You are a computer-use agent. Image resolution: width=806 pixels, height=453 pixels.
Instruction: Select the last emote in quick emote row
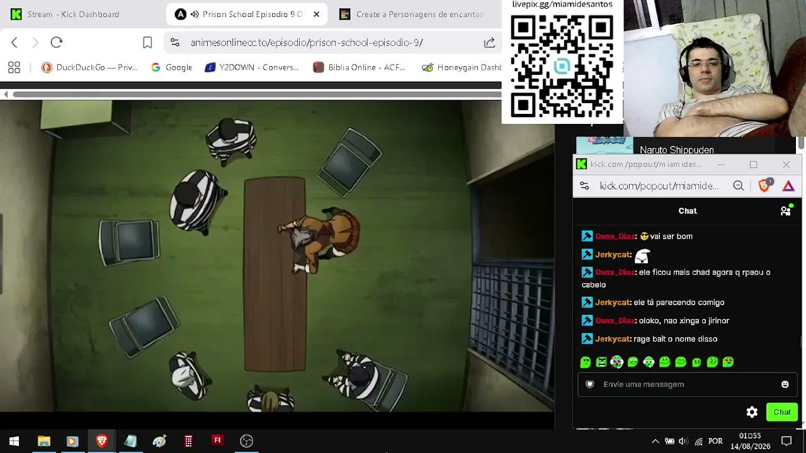pyautogui.click(x=728, y=362)
